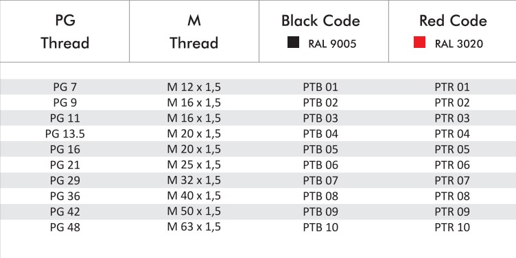The image size is (516, 258).
Task: Click the M 25 x 1,5 cell
Action: (x=193, y=165)
